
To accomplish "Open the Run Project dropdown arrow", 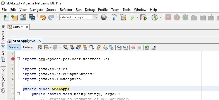I will (x=137, y=17).
